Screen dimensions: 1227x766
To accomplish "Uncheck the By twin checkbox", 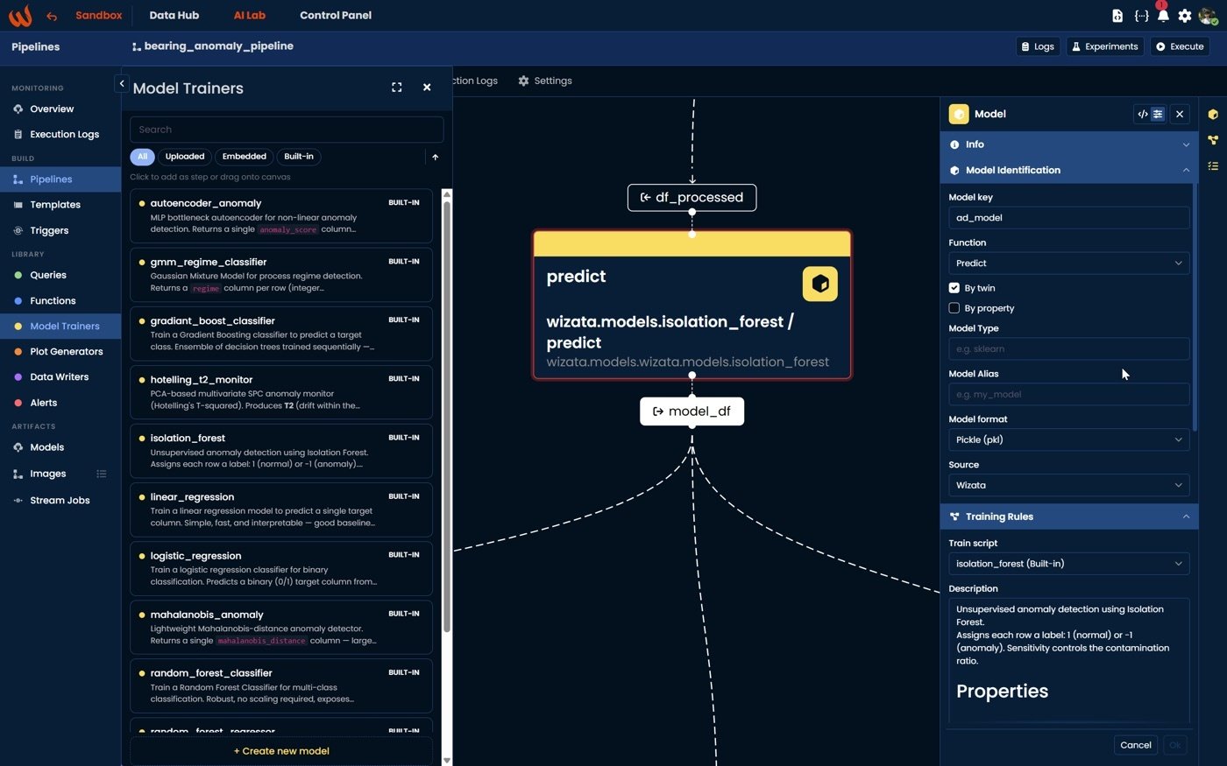I will 954,288.
